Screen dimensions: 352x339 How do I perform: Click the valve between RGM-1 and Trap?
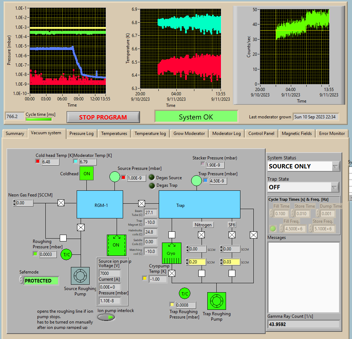click(142, 203)
